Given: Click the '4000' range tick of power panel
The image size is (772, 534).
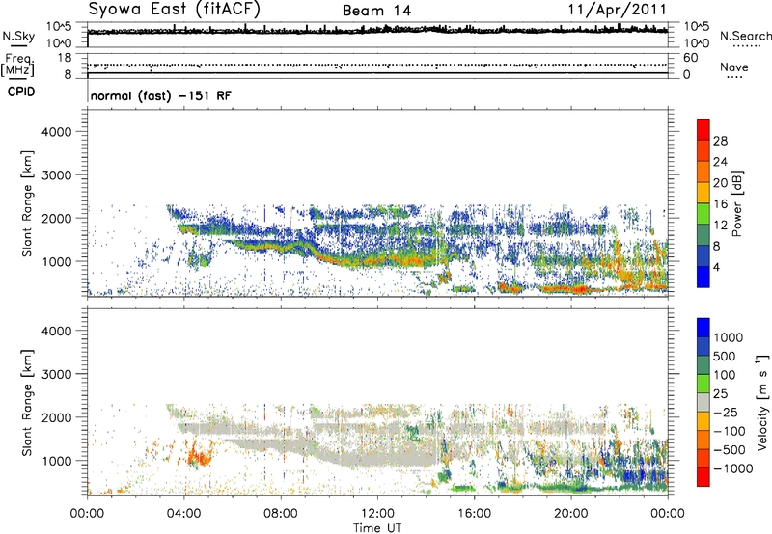Looking at the screenshot, I should (x=57, y=132).
